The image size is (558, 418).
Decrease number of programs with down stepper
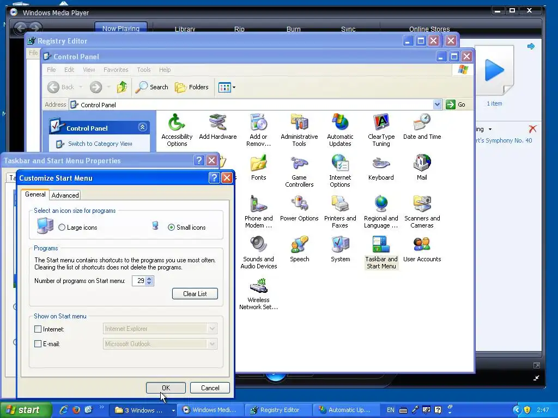149,283
